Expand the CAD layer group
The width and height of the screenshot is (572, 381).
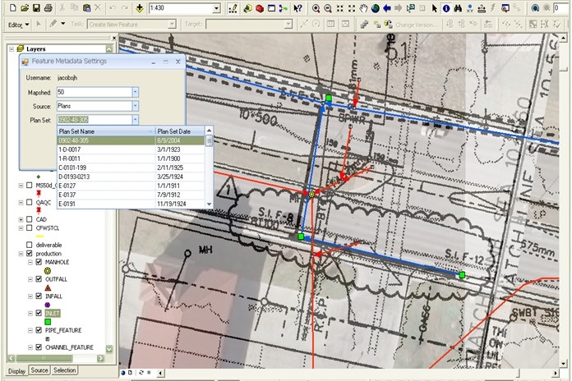pyautogui.click(x=21, y=219)
